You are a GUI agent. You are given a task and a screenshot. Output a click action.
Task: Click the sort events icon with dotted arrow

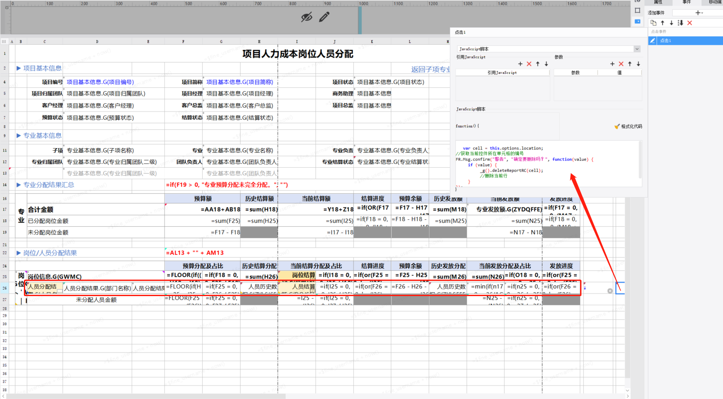click(x=680, y=23)
